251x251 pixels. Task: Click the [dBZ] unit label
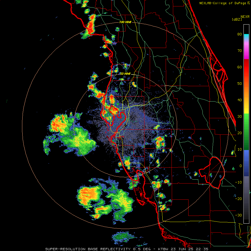(237, 19)
